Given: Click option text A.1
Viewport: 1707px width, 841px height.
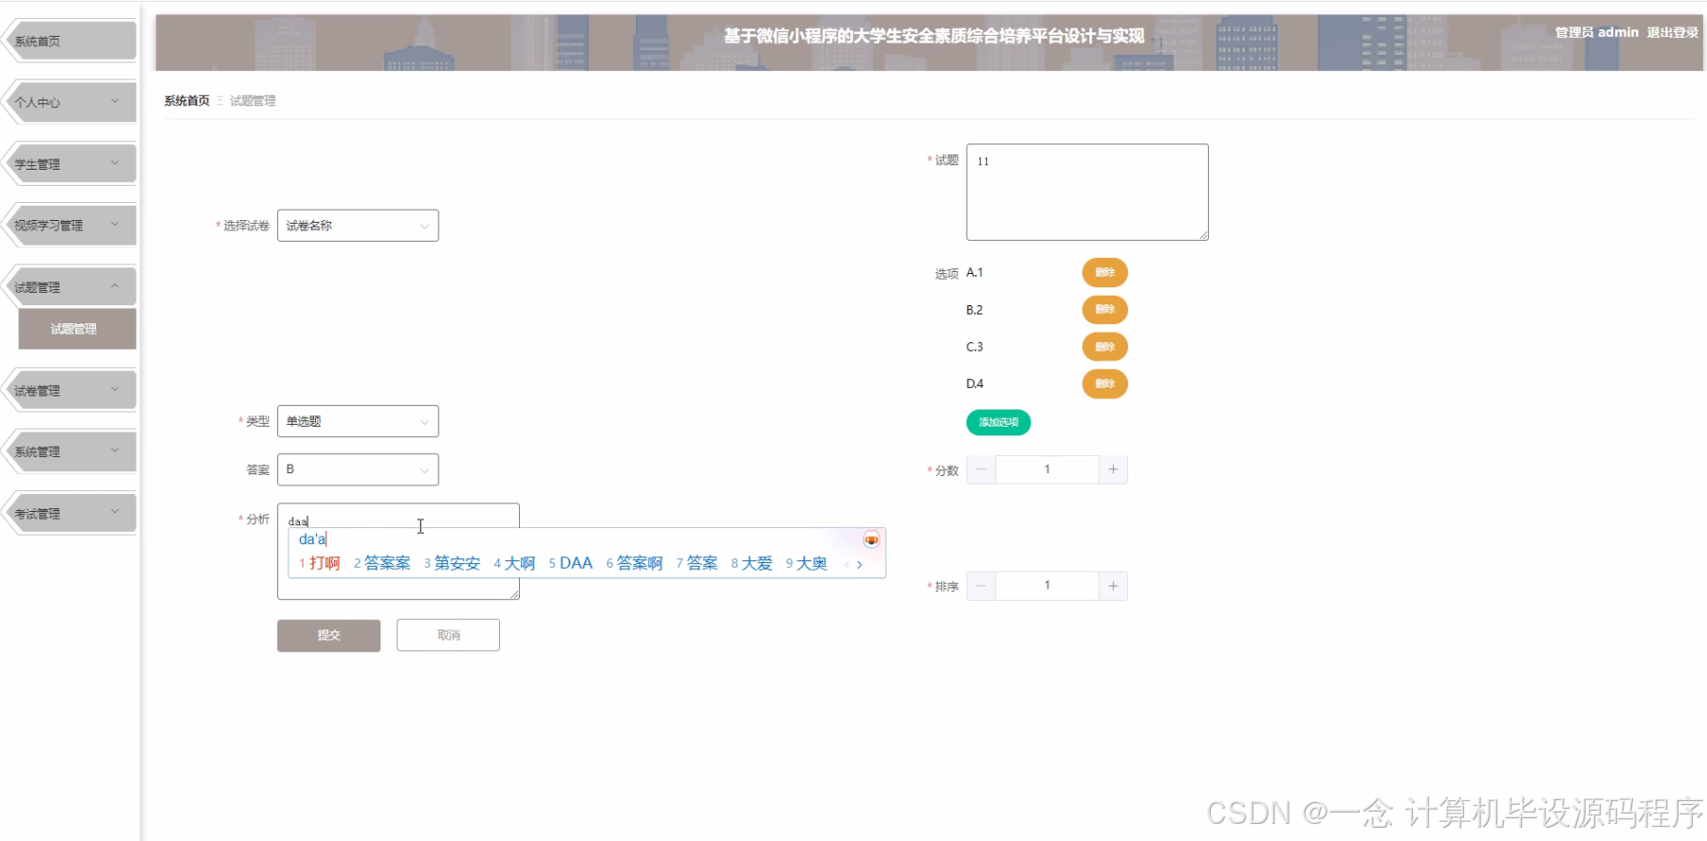Looking at the screenshot, I should coord(974,273).
